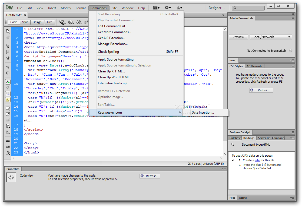This screenshot has height=207, width=302.
Task: Switch to Assets tab
Action: (243, 198)
